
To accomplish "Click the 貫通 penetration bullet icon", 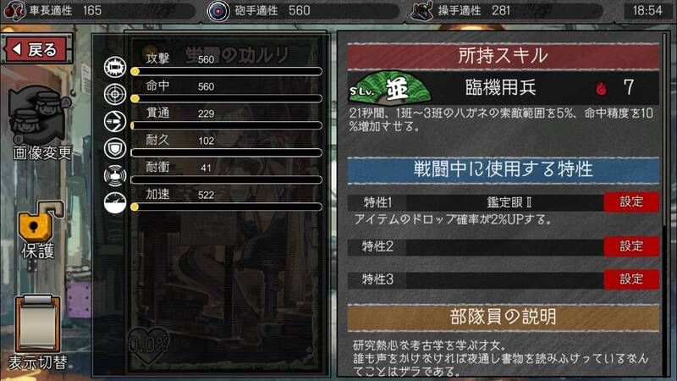I will click(115, 121).
